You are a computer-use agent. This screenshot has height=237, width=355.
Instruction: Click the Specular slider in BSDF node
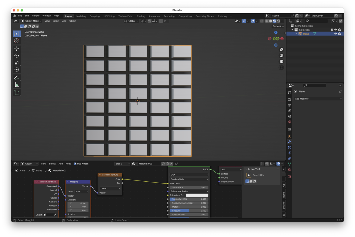pos(189,211)
